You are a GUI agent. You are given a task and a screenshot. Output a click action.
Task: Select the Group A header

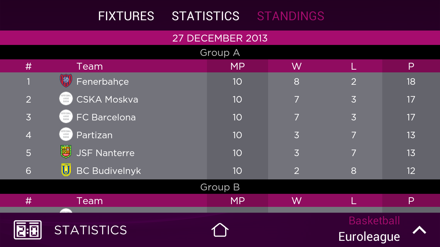[220, 52]
